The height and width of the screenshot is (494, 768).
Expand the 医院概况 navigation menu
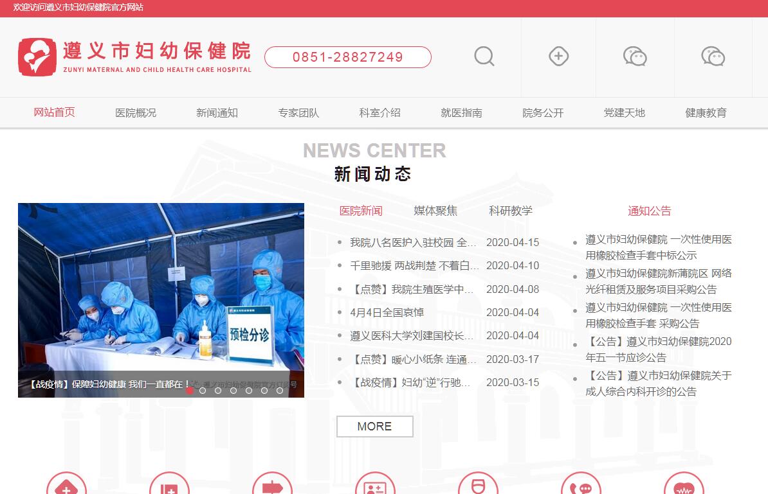click(136, 113)
